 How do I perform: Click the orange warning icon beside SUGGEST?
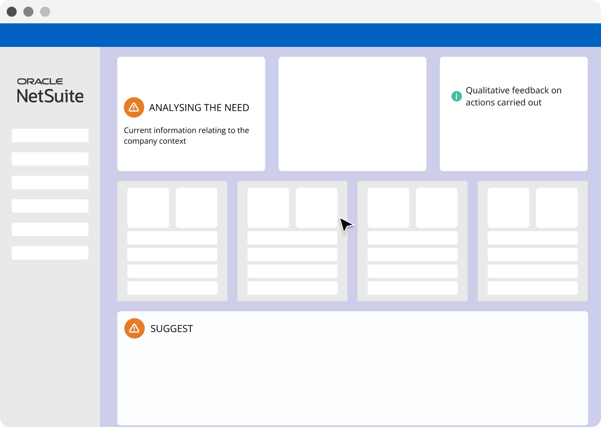pyautogui.click(x=135, y=328)
